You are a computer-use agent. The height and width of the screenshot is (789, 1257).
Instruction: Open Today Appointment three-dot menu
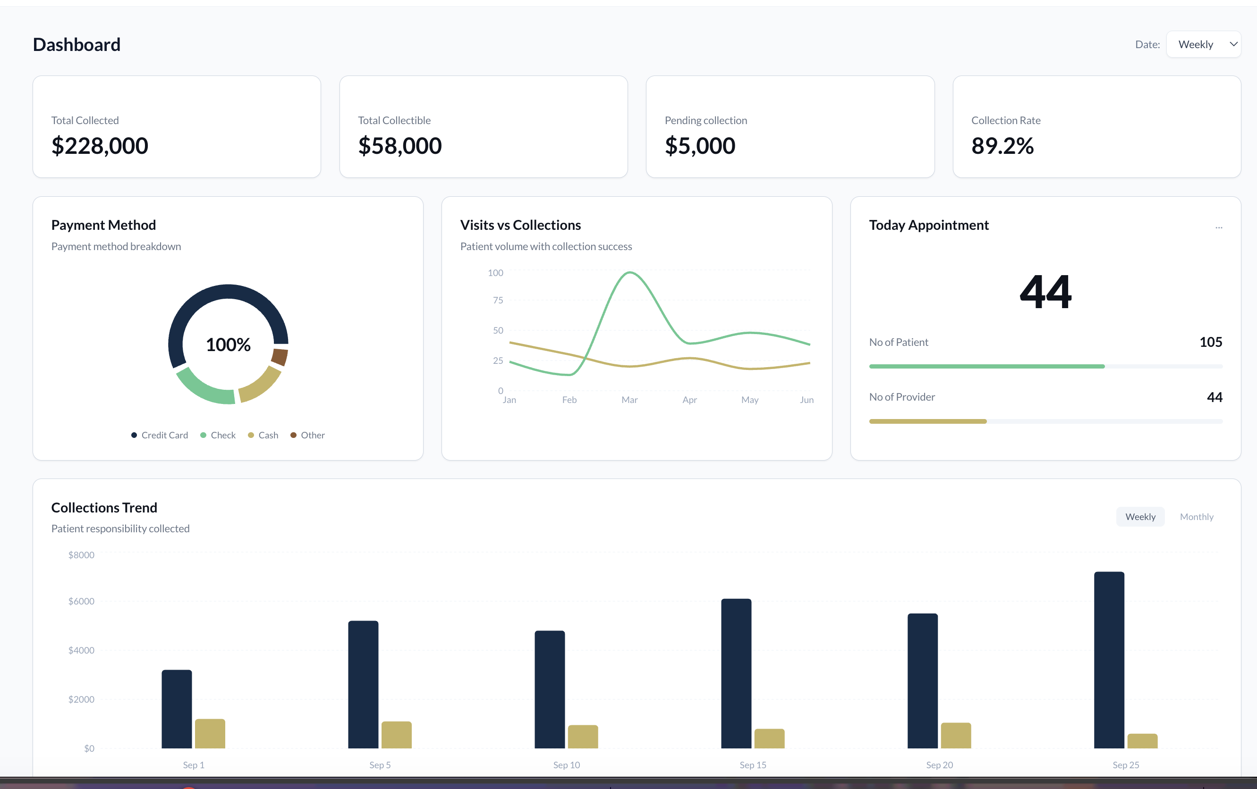pos(1218,227)
